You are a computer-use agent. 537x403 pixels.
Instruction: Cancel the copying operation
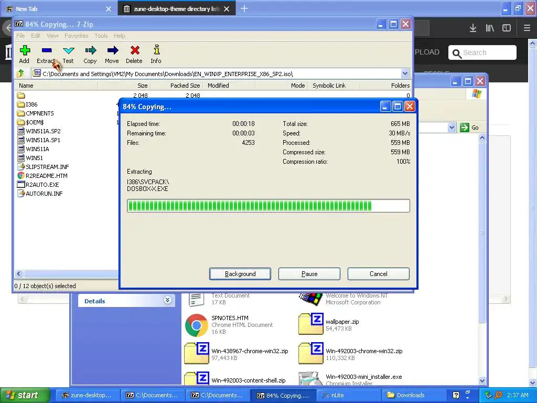pos(379,274)
